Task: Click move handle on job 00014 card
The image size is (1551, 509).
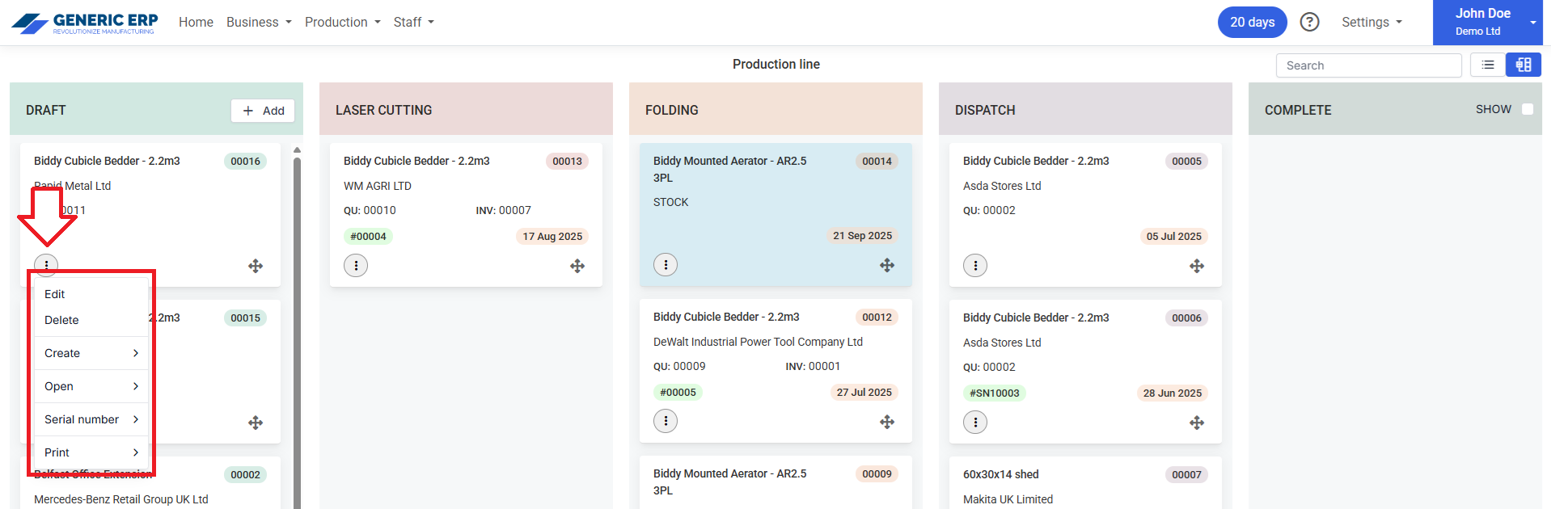Action: pyautogui.click(x=887, y=265)
